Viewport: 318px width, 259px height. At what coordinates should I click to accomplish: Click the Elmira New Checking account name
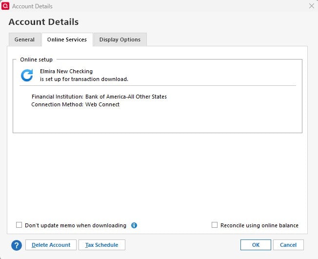pyautogui.click(x=66, y=72)
